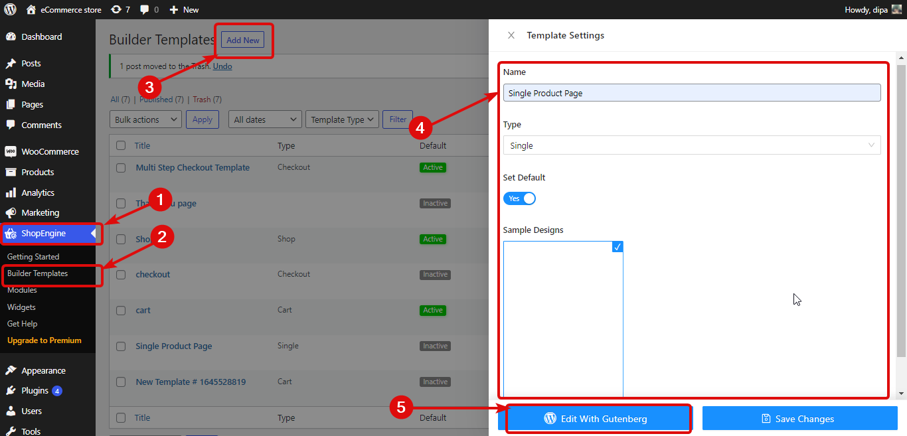The height and width of the screenshot is (436, 907).
Task: Check the Multi Step Checkout Template checkbox
Action: [x=121, y=168]
